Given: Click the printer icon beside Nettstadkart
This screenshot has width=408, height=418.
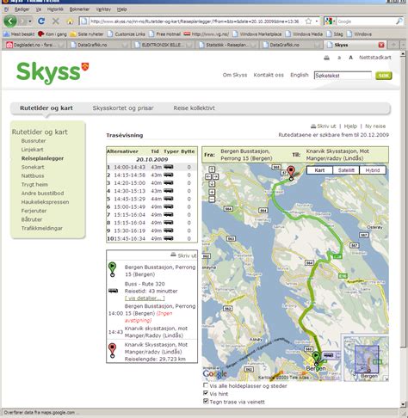Looking at the screenshot, I should coord(326,58).
